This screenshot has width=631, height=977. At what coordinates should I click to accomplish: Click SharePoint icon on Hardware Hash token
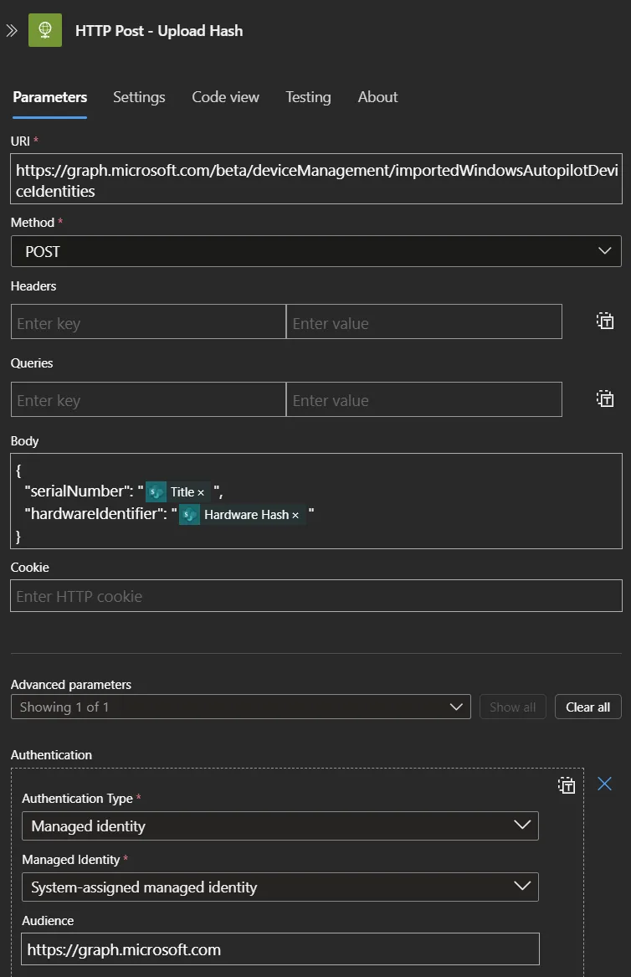click(x=189, y=515)
